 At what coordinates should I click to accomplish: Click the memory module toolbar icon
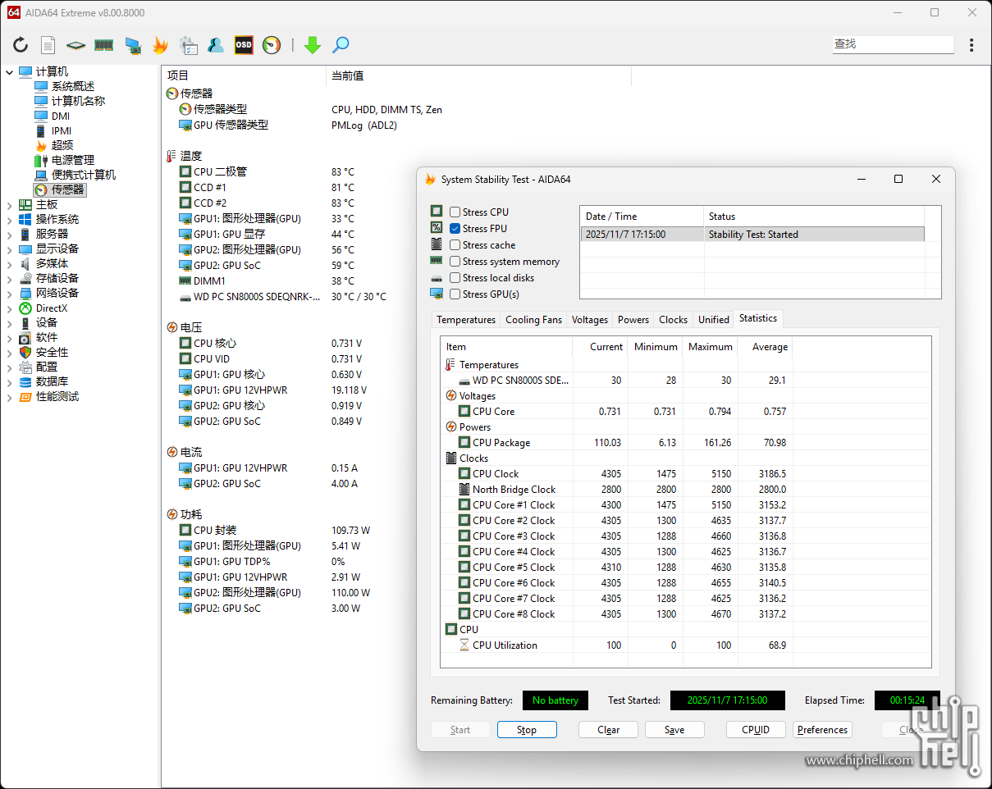tap(103, 45)
